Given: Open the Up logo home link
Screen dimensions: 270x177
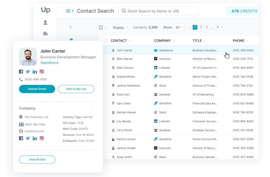Looking at the screenshot, I should coord(45,10).
